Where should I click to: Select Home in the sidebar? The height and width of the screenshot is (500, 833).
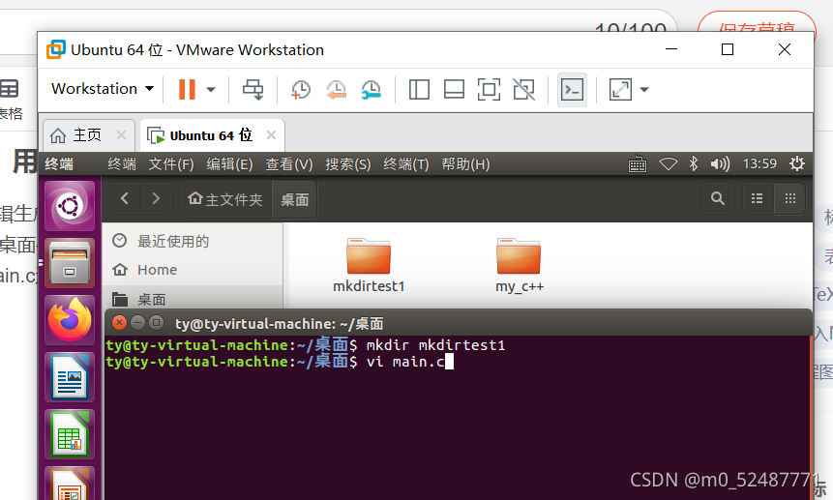[193, 270]
